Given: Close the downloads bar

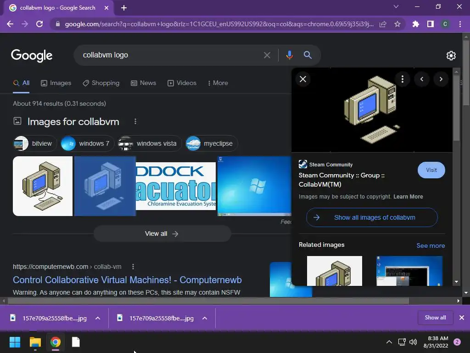Looking at the screenshot, I should 462,318.
